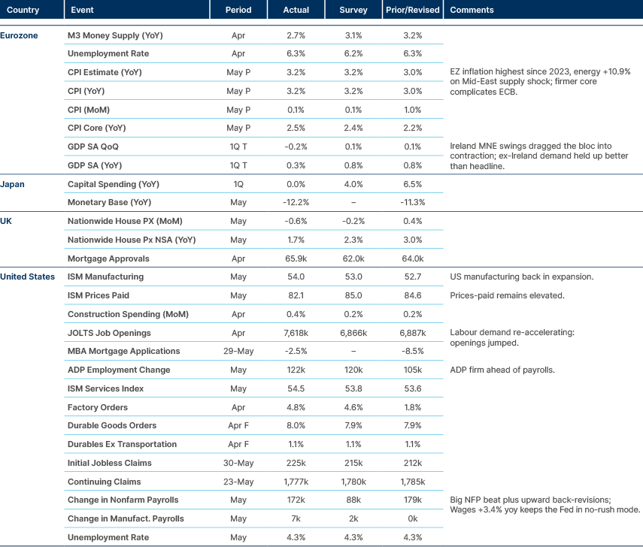This screenshot has width=643, height=547.
Task: Select the 7,618k JOLTS actual value
Action: pos(296,333)
